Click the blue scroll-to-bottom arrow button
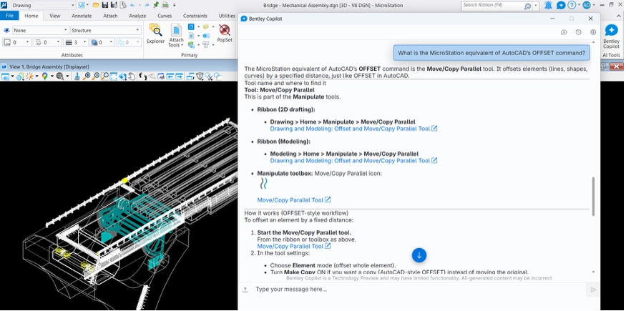The width and height of the screenshot is (626, 311). [x=419, y=255]
